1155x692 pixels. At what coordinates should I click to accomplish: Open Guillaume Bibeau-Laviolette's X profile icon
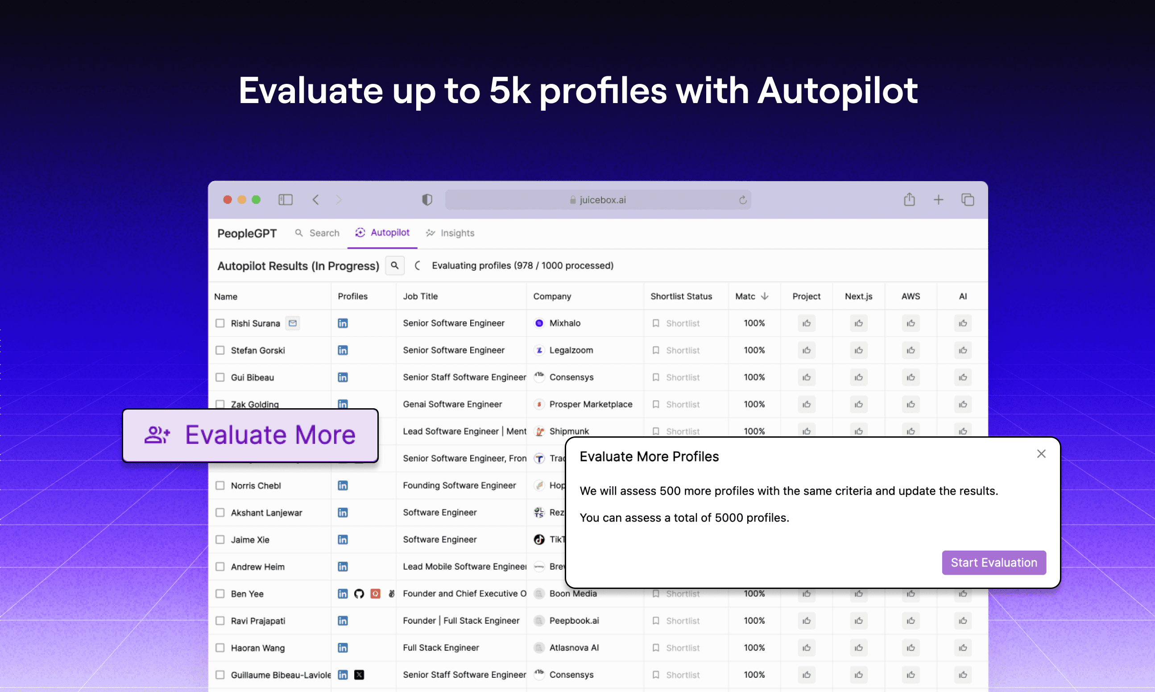(x=359, y=675)
